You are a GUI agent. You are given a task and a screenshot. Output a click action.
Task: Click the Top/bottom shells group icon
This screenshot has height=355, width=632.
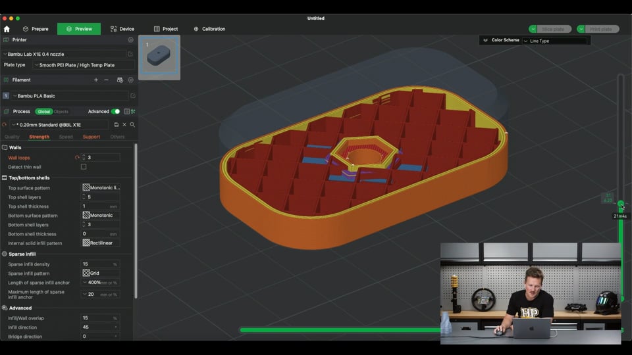pyautogui.click(x=5, y=177)
